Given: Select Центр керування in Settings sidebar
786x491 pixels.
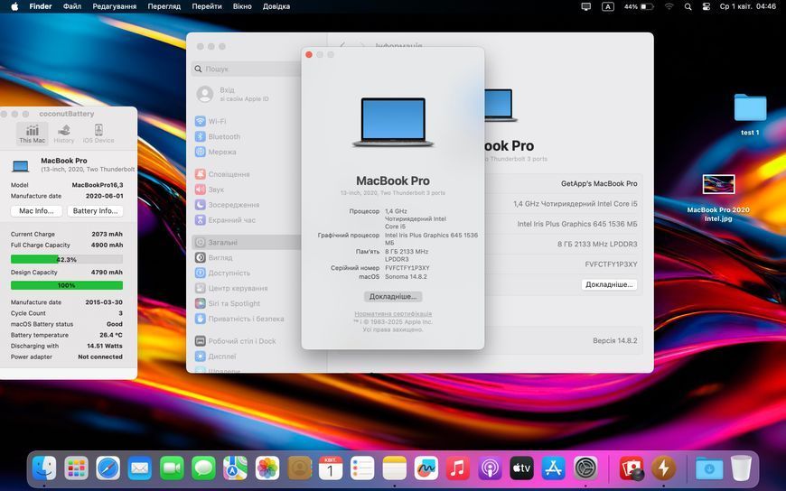Looking at the screenshot, I should pyautogui.click(x=247, y=288).
